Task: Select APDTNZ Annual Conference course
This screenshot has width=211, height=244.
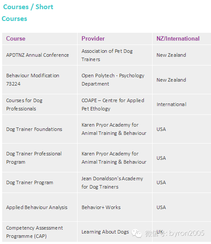Action: click(x=37, y=55)
